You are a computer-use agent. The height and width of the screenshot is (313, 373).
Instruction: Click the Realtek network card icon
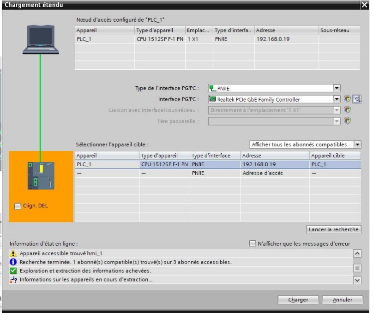[212, 99]
